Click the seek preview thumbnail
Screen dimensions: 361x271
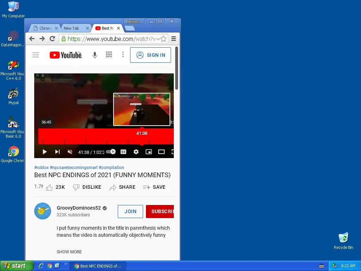coord(142,109)
